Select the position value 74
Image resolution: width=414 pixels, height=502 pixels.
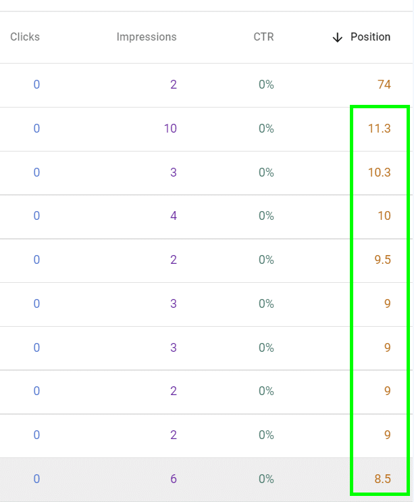384,85
